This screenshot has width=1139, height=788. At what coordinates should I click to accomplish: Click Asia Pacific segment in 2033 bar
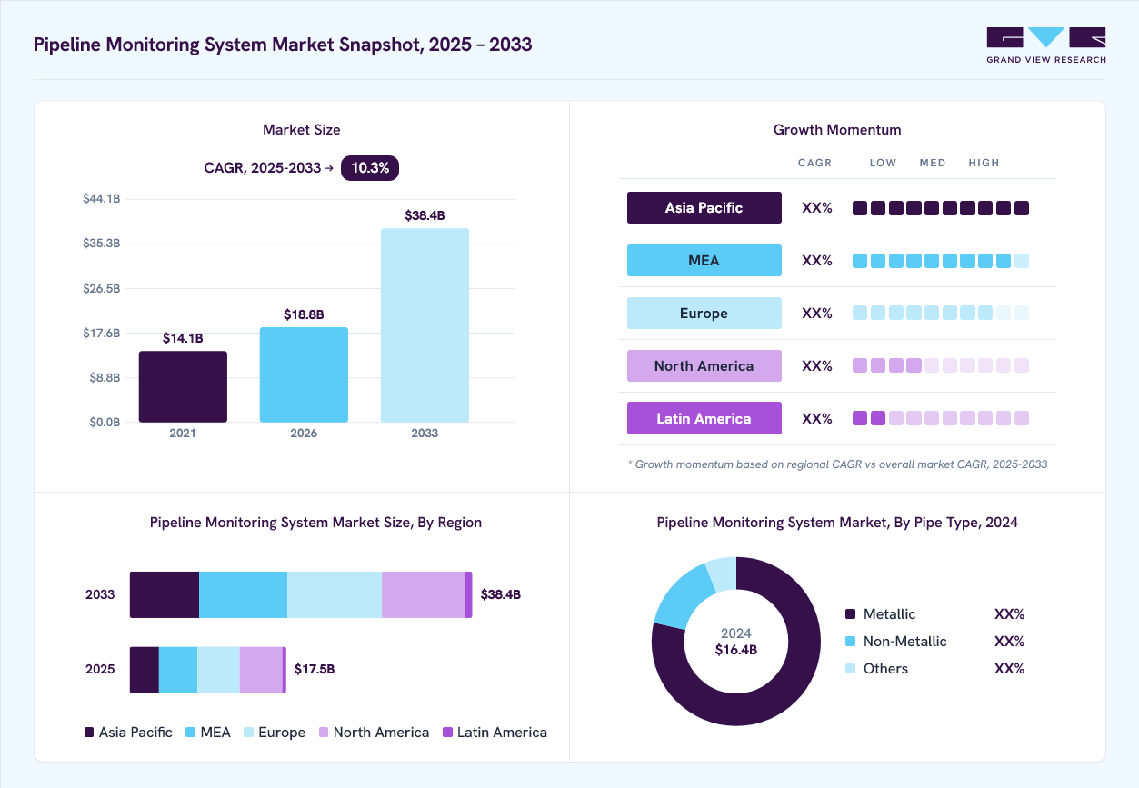pyautogui.click(x=165, y=595)
